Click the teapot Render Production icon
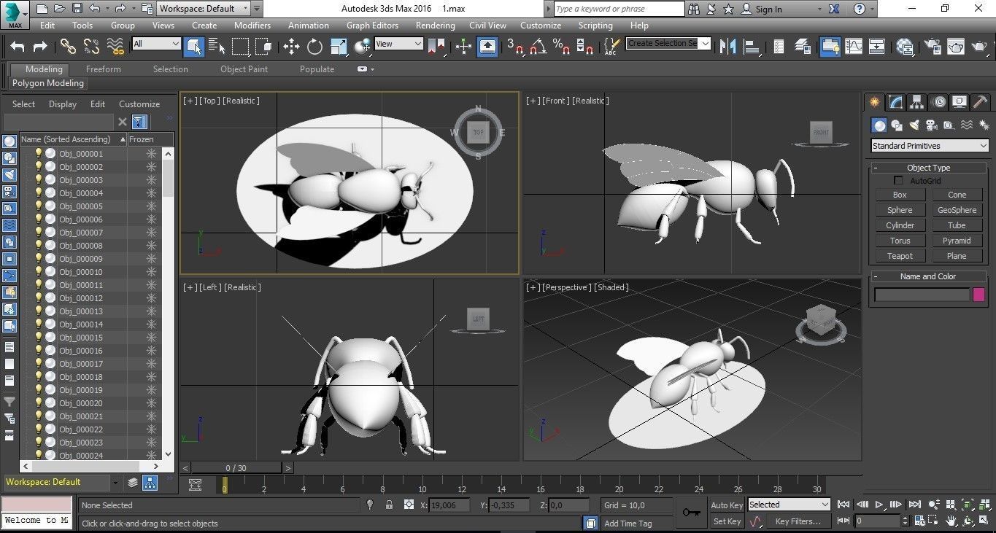 (979, 46)
